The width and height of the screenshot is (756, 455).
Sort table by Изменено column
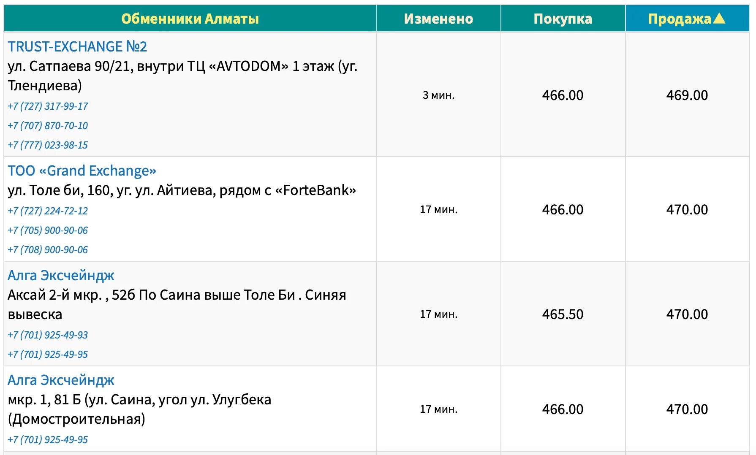coord(438,19)
